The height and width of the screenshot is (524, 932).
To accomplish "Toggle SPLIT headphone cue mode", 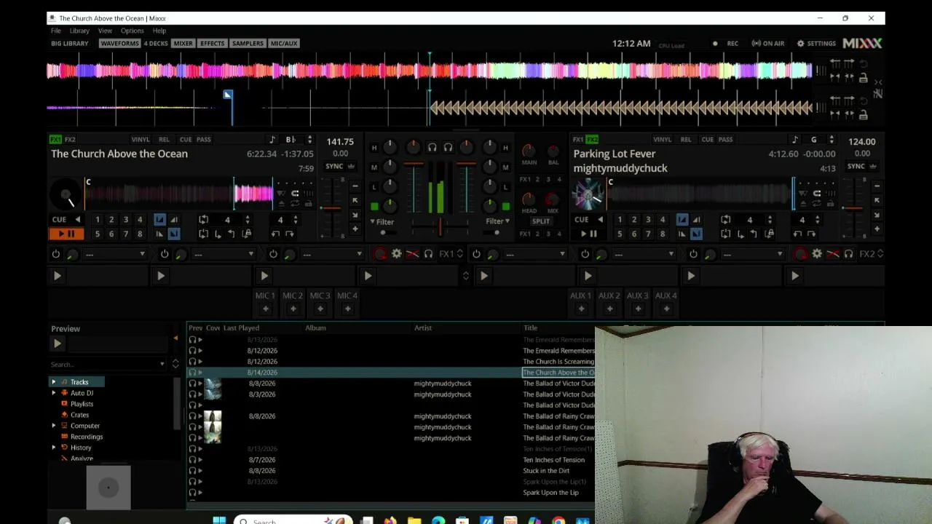I will pyautogui.click(x=541, y=221).
